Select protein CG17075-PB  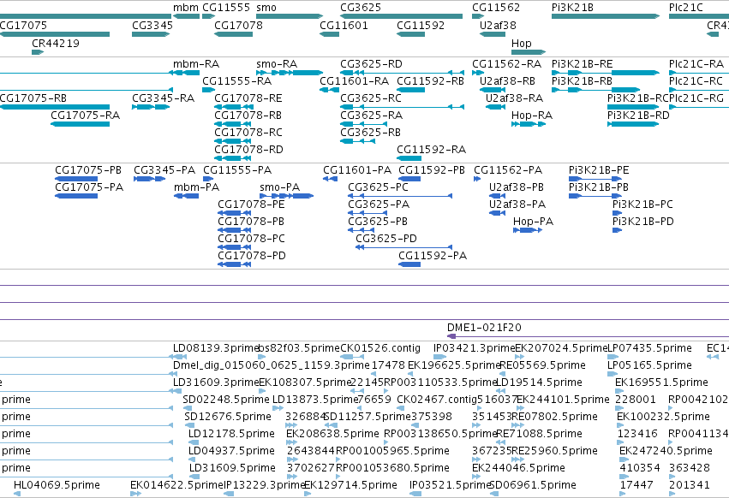pos(76,179)
